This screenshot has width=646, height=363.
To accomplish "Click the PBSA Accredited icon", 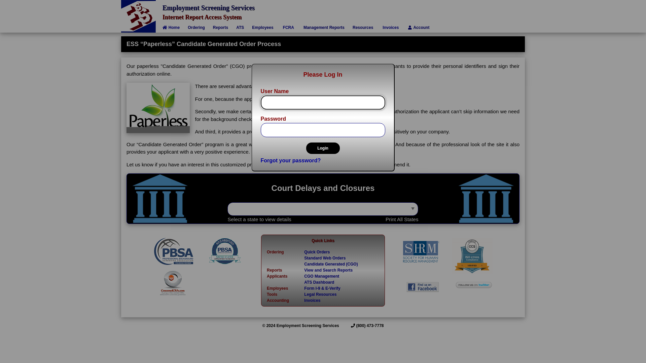I will [224, 251].
